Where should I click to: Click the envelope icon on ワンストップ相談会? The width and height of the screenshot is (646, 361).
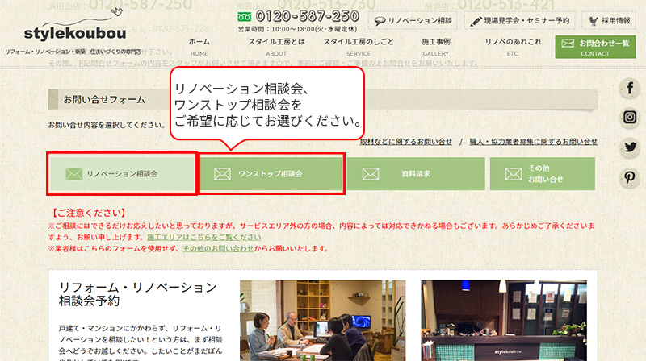[222, 174]
